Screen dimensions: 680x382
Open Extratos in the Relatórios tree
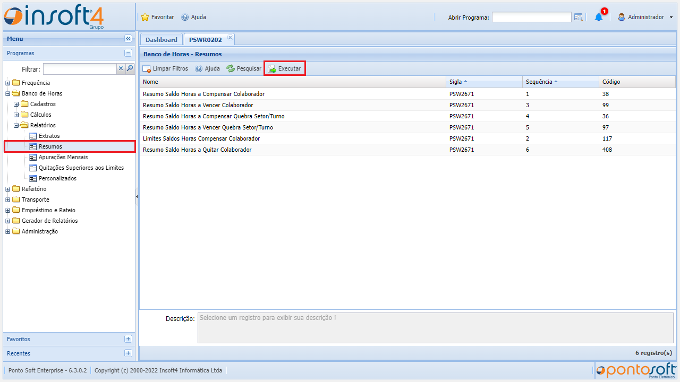pyautogui.click(x=49, y=136)
